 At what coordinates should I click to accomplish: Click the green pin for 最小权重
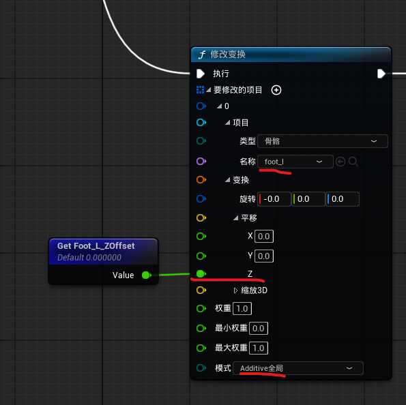pos(201,328)
